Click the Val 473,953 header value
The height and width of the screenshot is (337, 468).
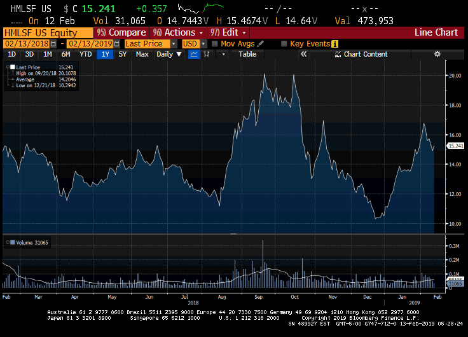364,21
